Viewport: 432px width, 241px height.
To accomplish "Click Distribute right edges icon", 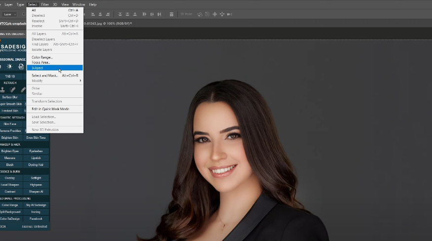I will [x=159, y=14].
